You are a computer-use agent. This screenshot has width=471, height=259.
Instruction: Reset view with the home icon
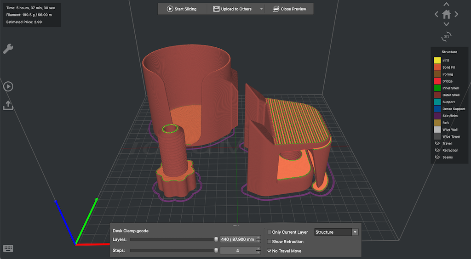click(x=446, y=14)
